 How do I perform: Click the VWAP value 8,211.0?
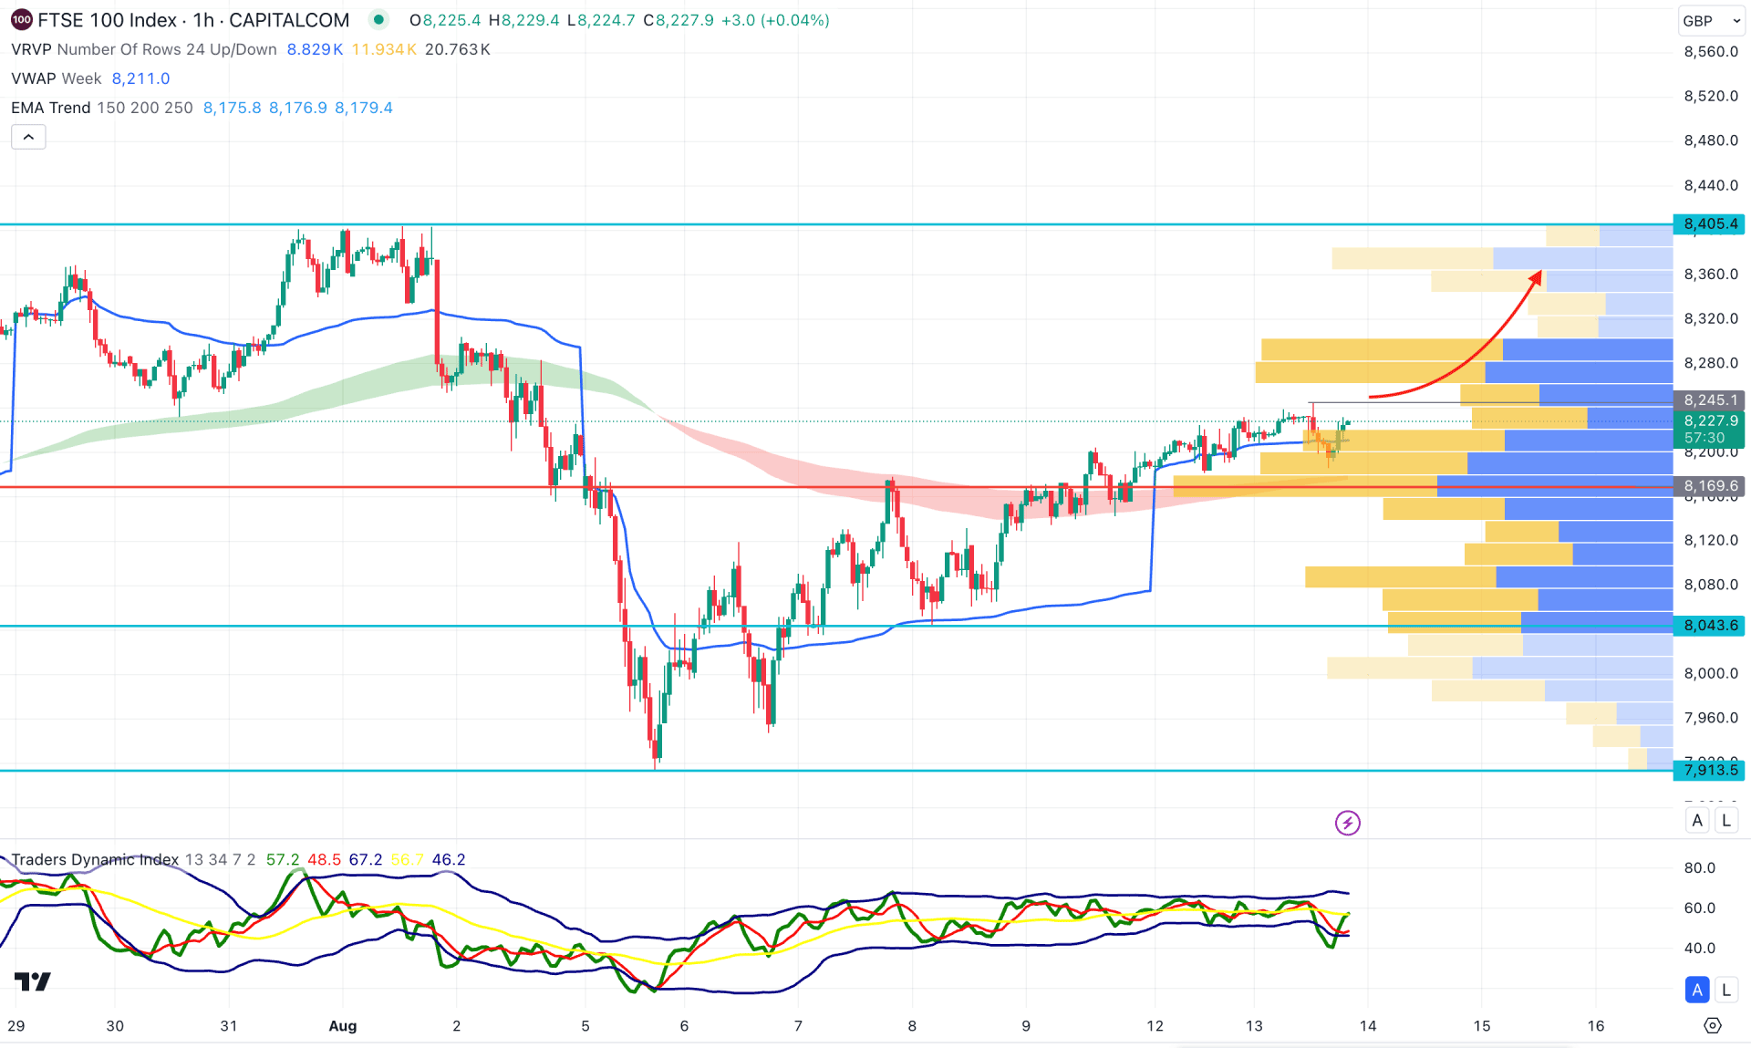click(x=140, y=78)
